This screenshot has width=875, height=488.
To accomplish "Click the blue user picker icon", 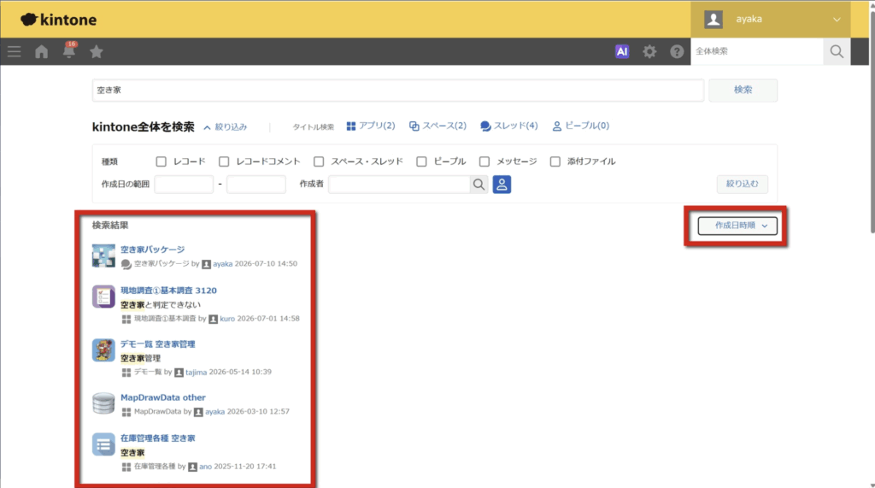I will click(x=502, y=185).
